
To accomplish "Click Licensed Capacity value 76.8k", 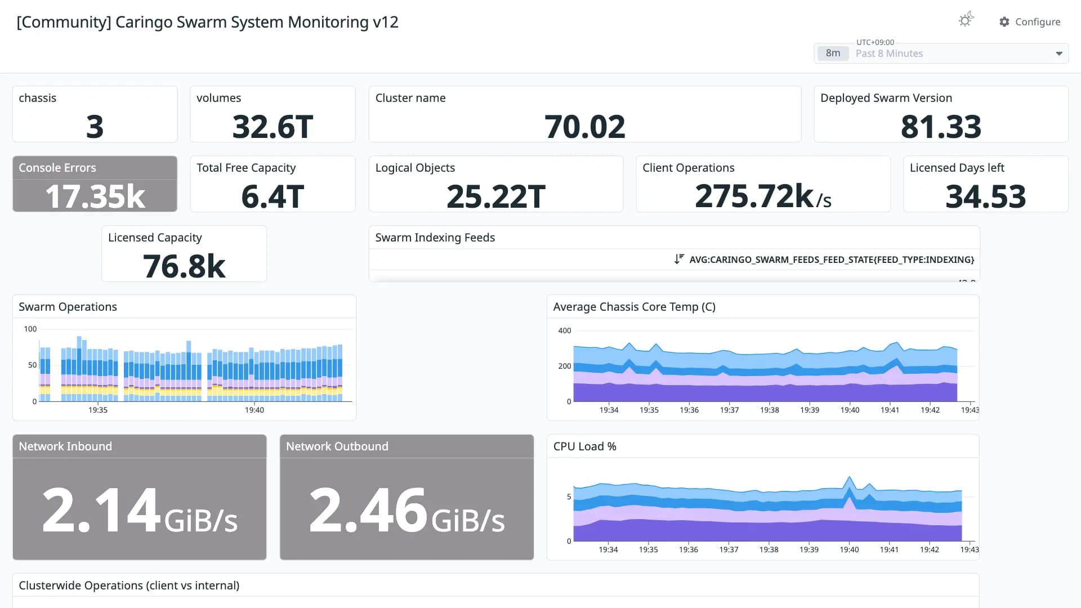I will pos(184,266).
